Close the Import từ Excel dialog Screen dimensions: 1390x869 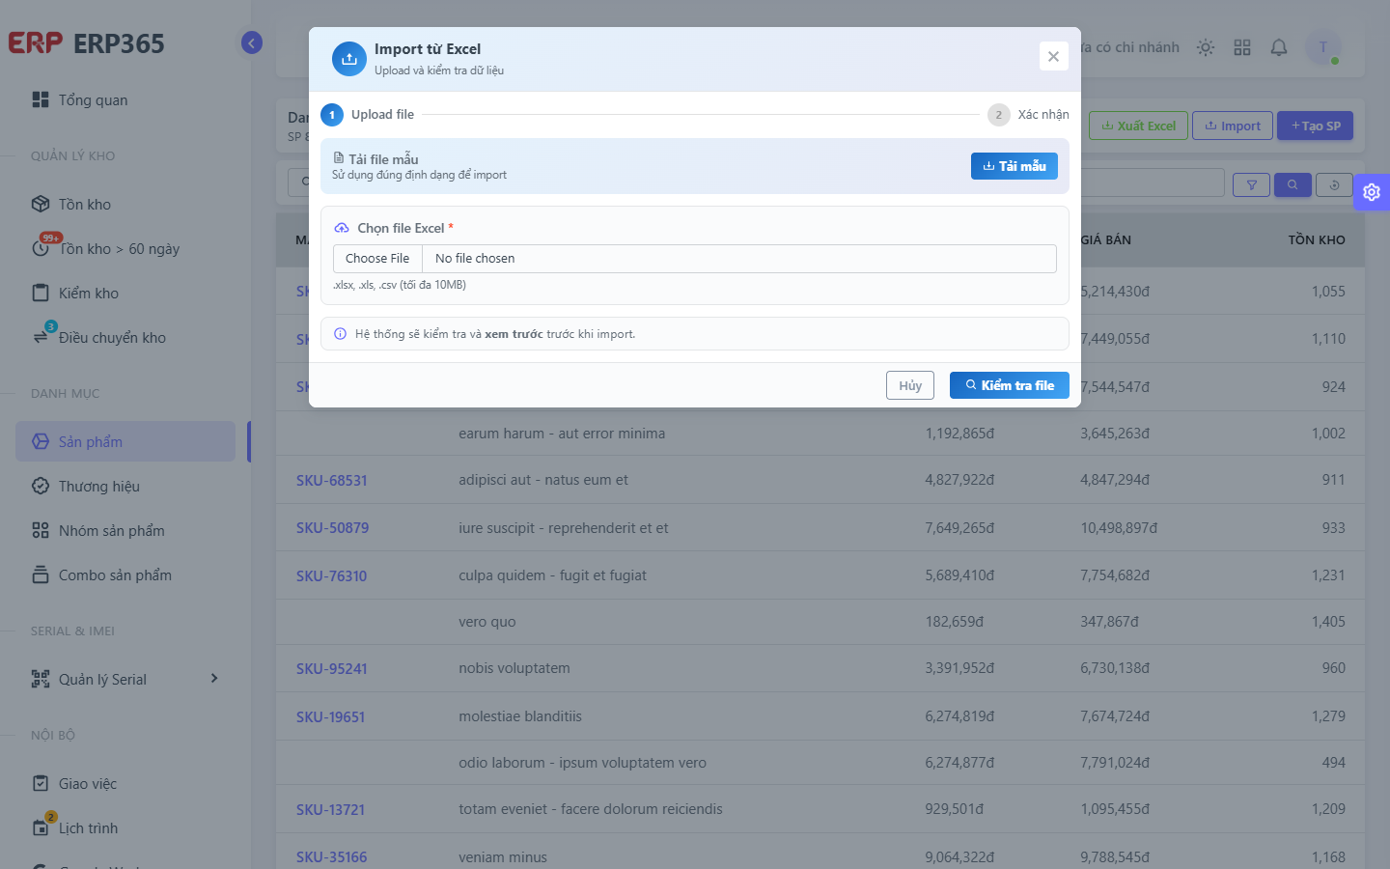(1053, 56)
